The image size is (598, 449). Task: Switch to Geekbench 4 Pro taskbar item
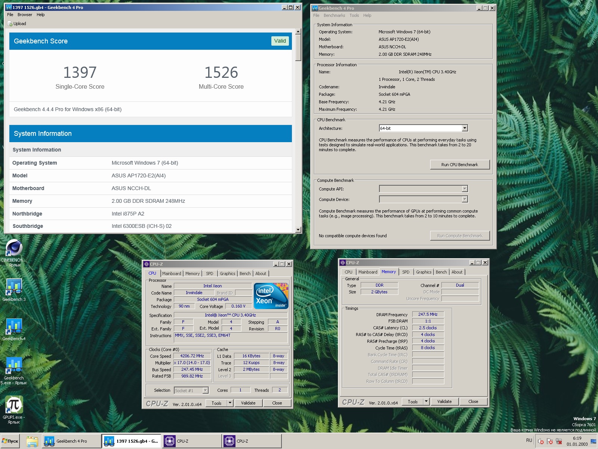tap(71, 441)
